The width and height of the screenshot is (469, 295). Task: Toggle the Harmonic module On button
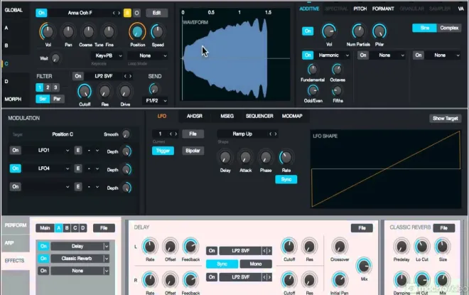[x=308, y=55]
